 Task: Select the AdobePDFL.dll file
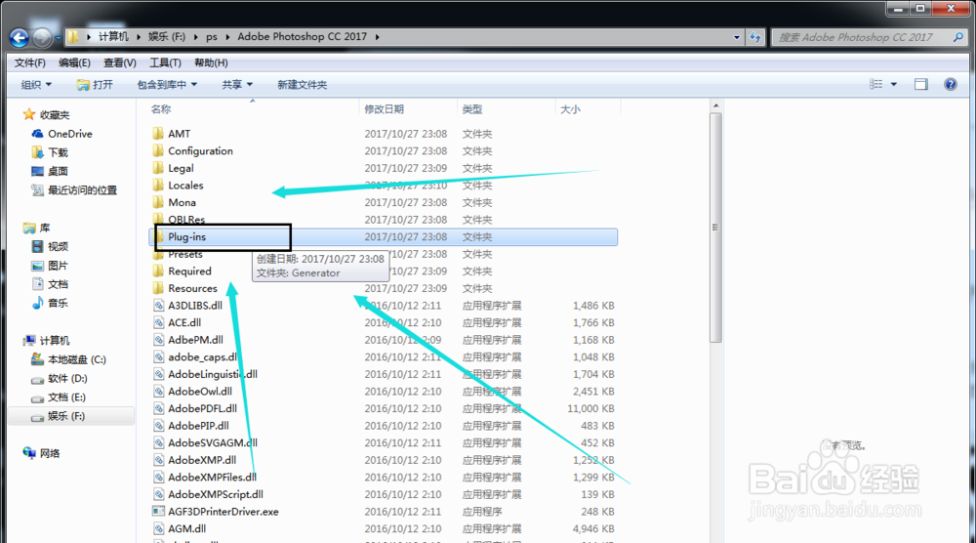point(202,408)
